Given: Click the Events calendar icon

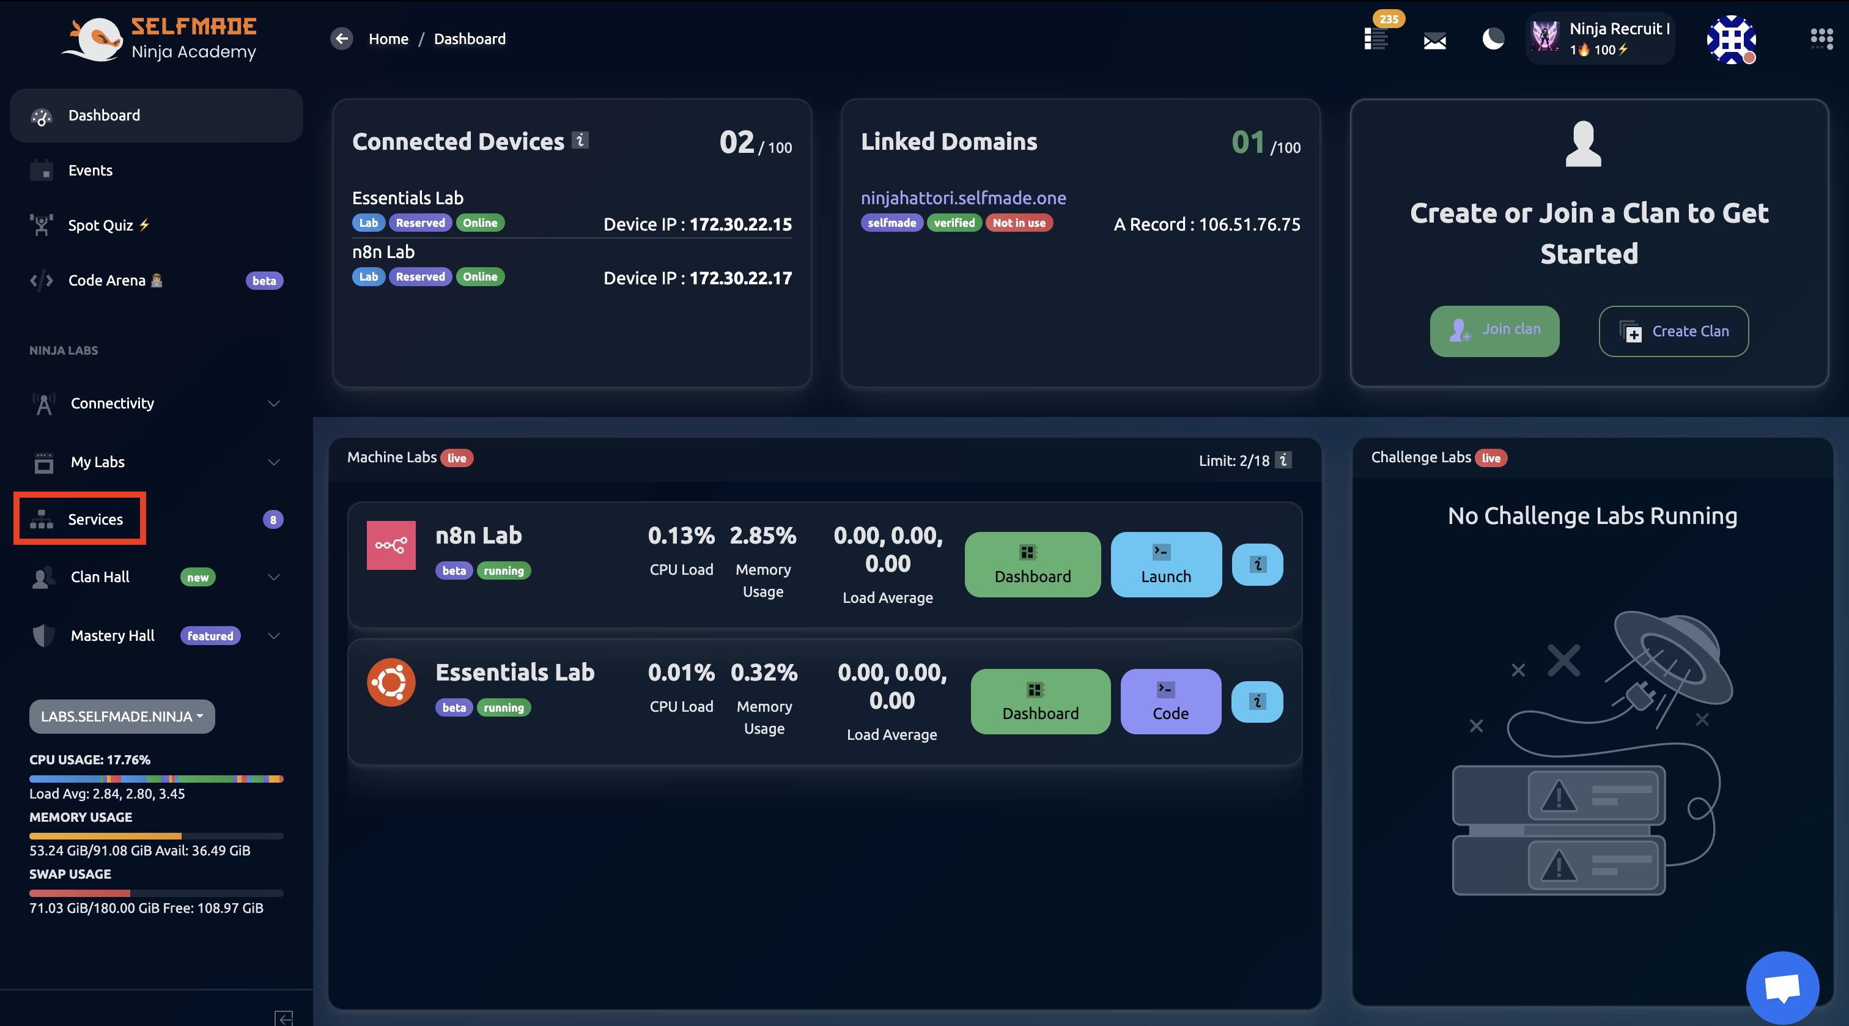Looking at the screenshot, I should point(42,170).
